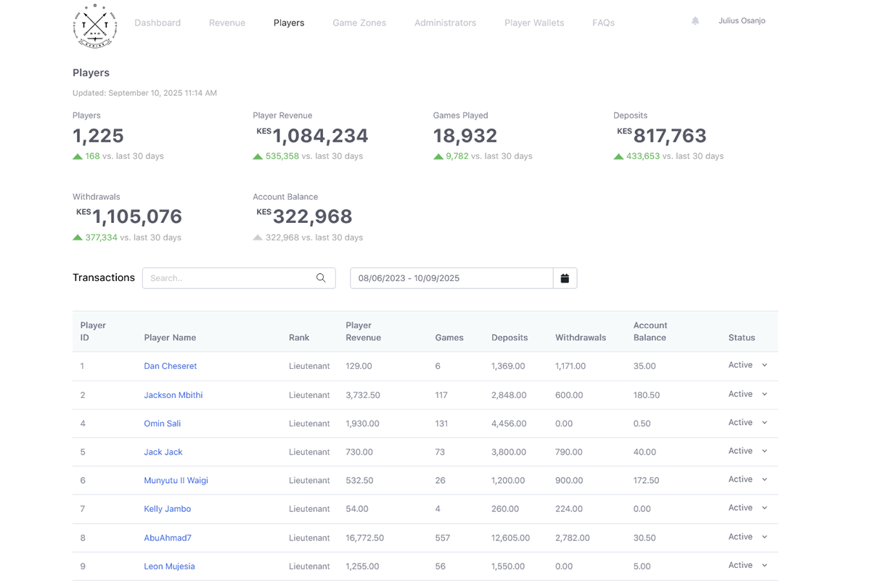
Task: Open status chevron for AbuAhmad7 row
Action: pos(764,537)
